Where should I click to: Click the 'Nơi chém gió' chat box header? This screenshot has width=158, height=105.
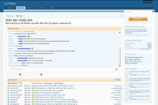pyautogui.click(x=64, y=29)
